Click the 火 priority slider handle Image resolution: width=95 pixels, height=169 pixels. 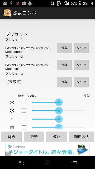click(x=59, y=102)
